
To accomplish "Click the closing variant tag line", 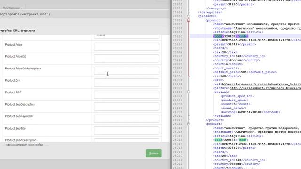I will (x=222, y=116).
